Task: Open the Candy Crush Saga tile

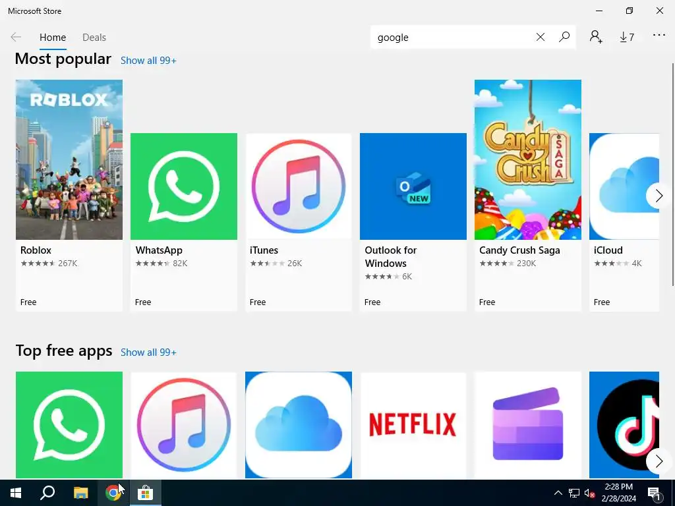Action: pos(528,195)
